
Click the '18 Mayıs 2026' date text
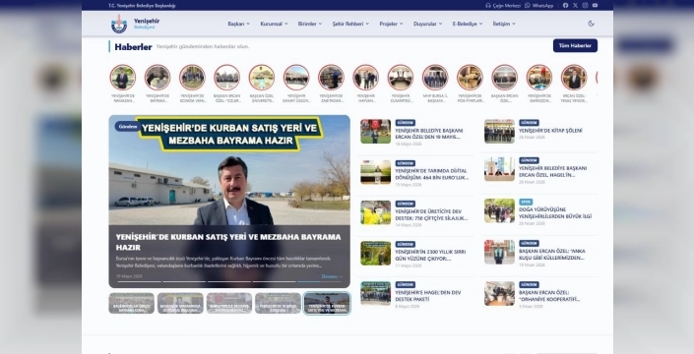409,145
